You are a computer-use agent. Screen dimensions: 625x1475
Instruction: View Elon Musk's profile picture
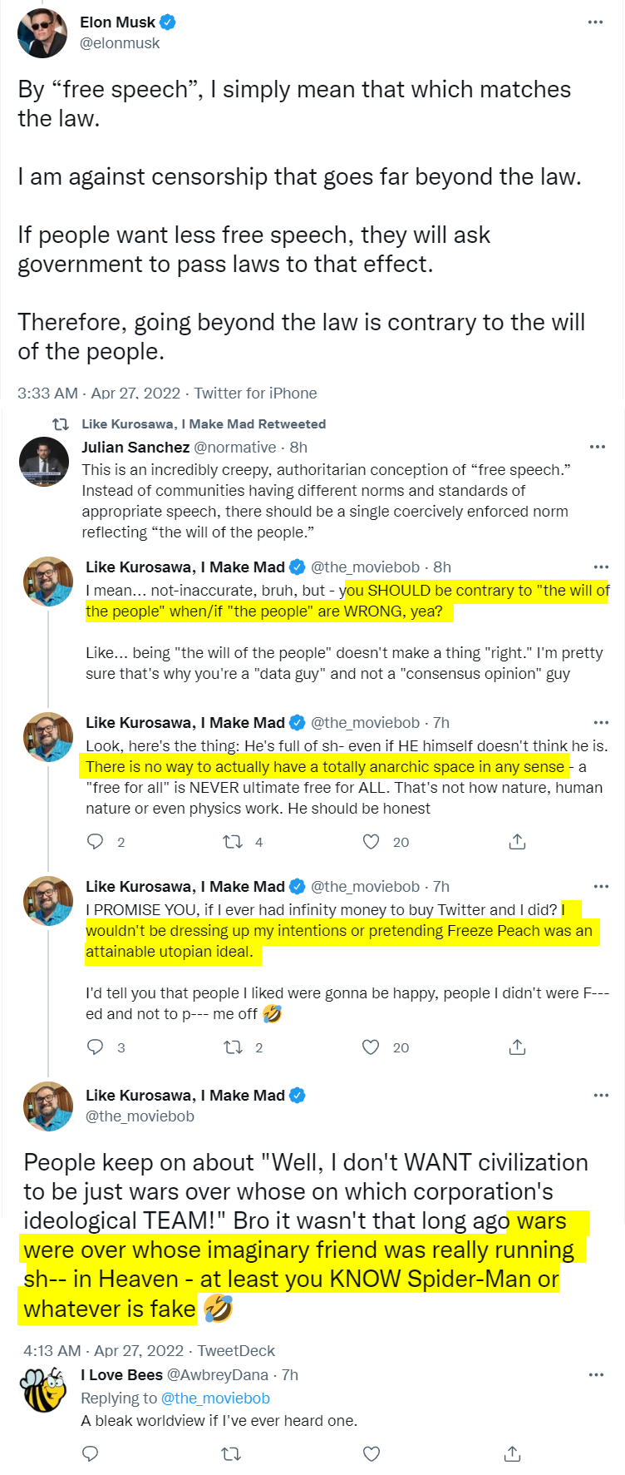coord(42,32)
